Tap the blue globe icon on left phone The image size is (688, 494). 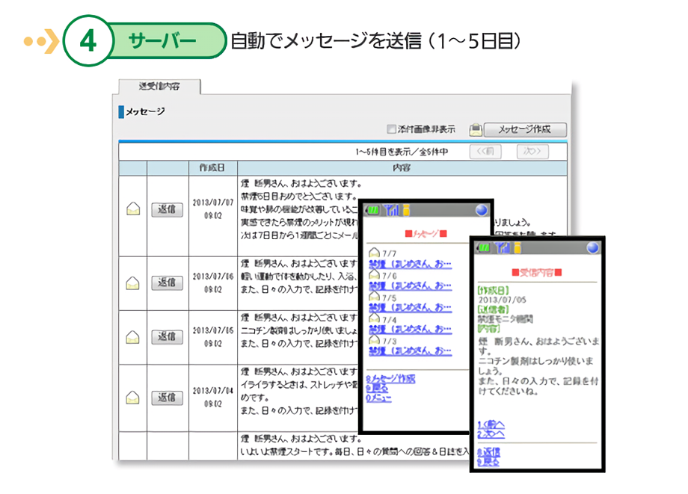click(x=482, y=211)
